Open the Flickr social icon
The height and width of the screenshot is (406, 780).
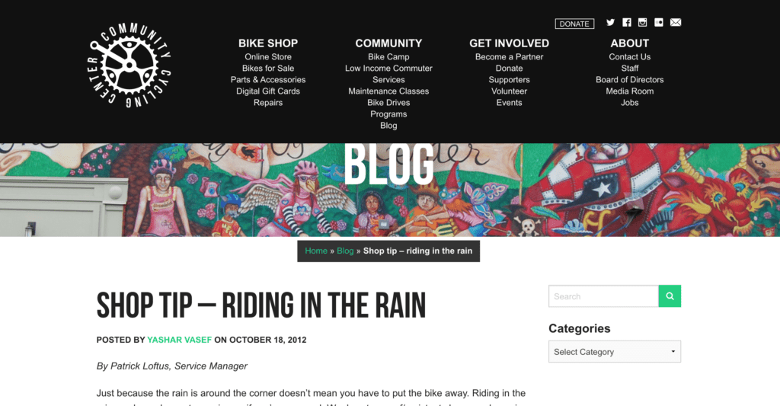tap(659, 22)
